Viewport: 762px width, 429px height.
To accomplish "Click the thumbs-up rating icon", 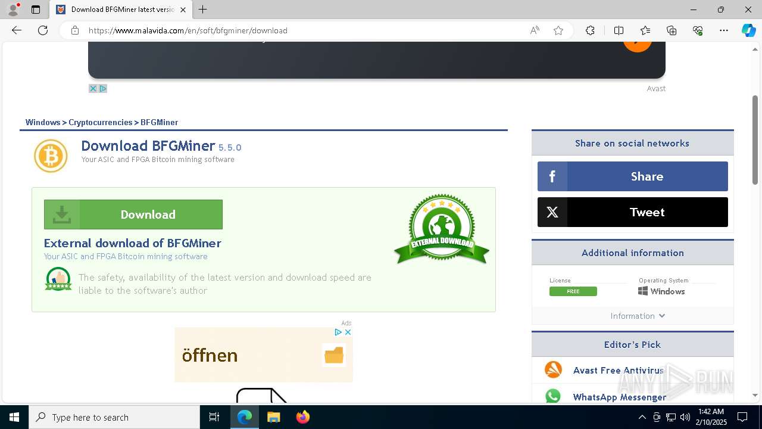I will click(58, 279).
